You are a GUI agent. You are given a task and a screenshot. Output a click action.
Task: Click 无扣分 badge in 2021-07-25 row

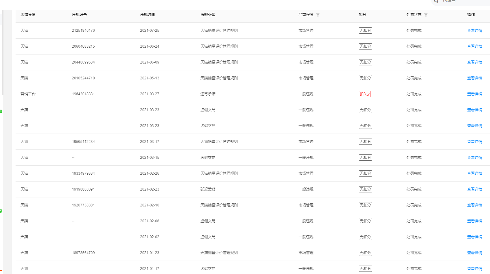[x=365, y=31]
